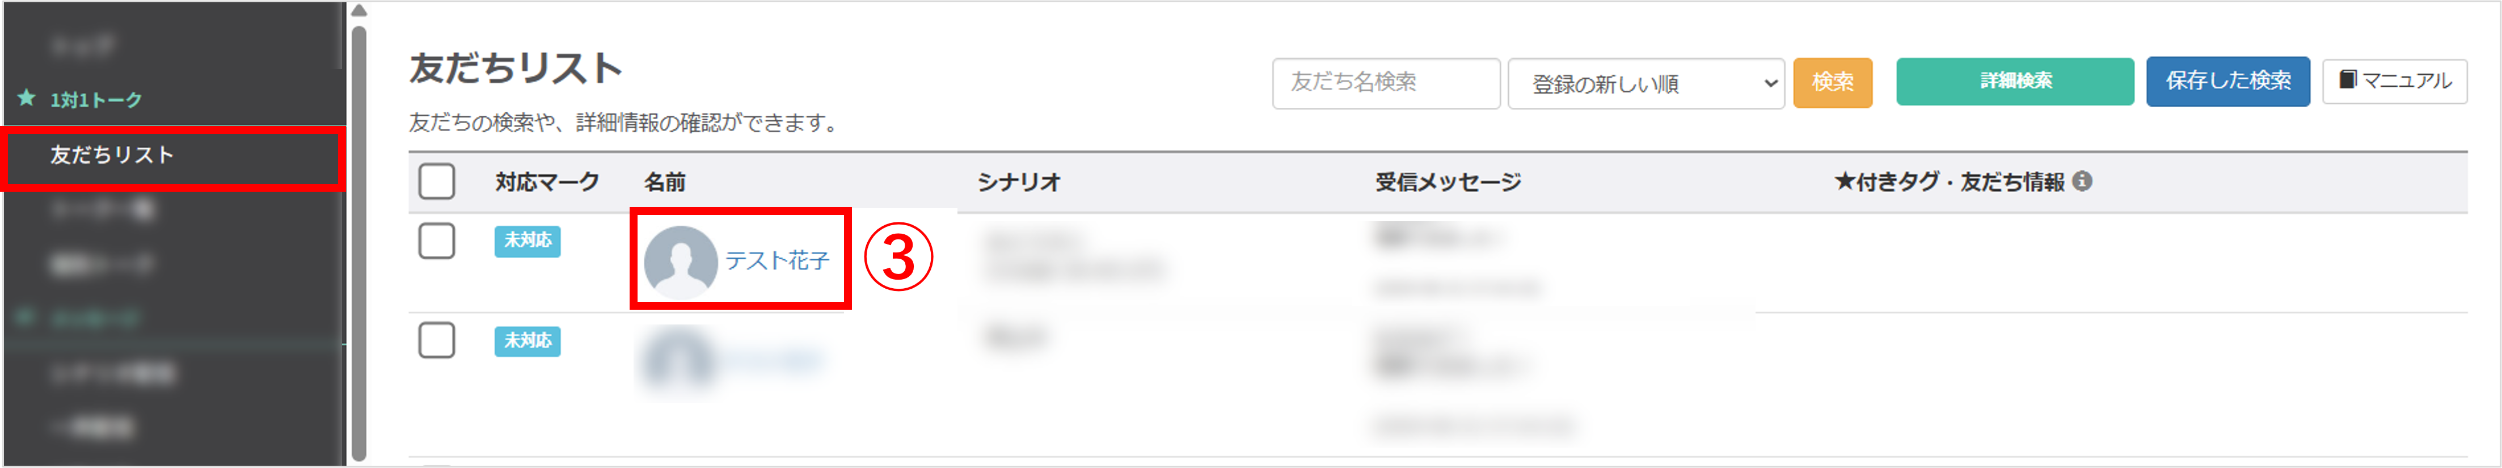Toggle the select-all checkbox in table header
This screenshot has height=468, width=2502.
[x=436, y=182]
